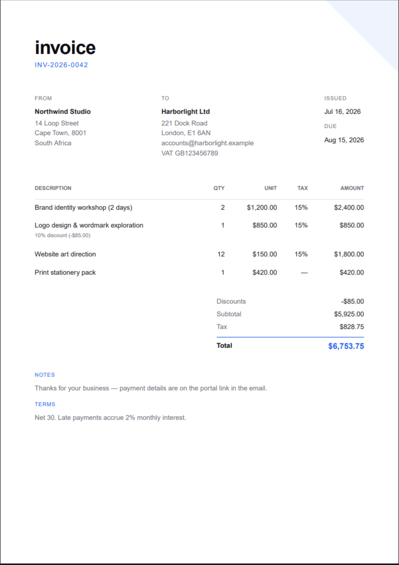This screenshot has width=399, height=565.
Task: Click the Print stationery pack line item
Action: (65, 273)
